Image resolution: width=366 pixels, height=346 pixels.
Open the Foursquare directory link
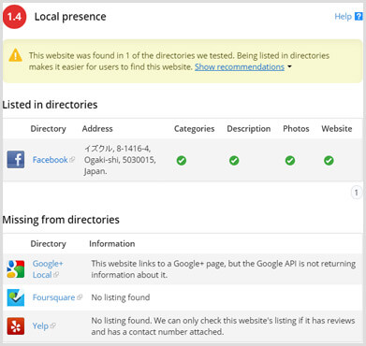coord(53,297)
